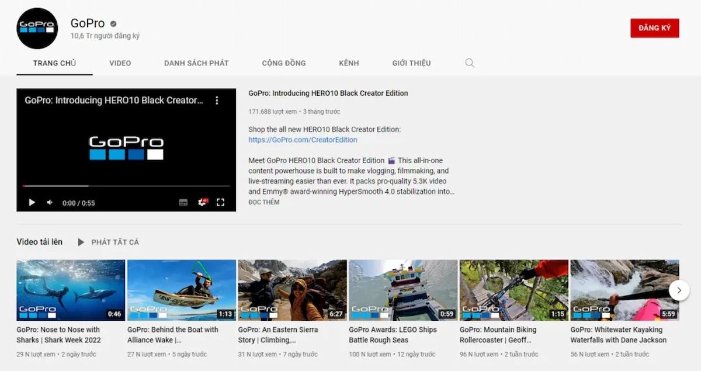
Task: Open the Eastern Sierra Story thumbnail
Action: click(293, 290)
